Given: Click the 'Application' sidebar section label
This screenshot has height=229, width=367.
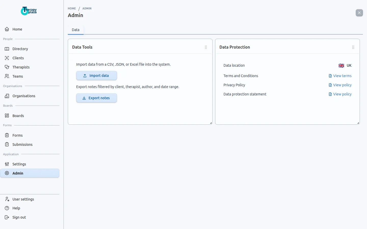Looking at the screenshot, I should point(11,154).
